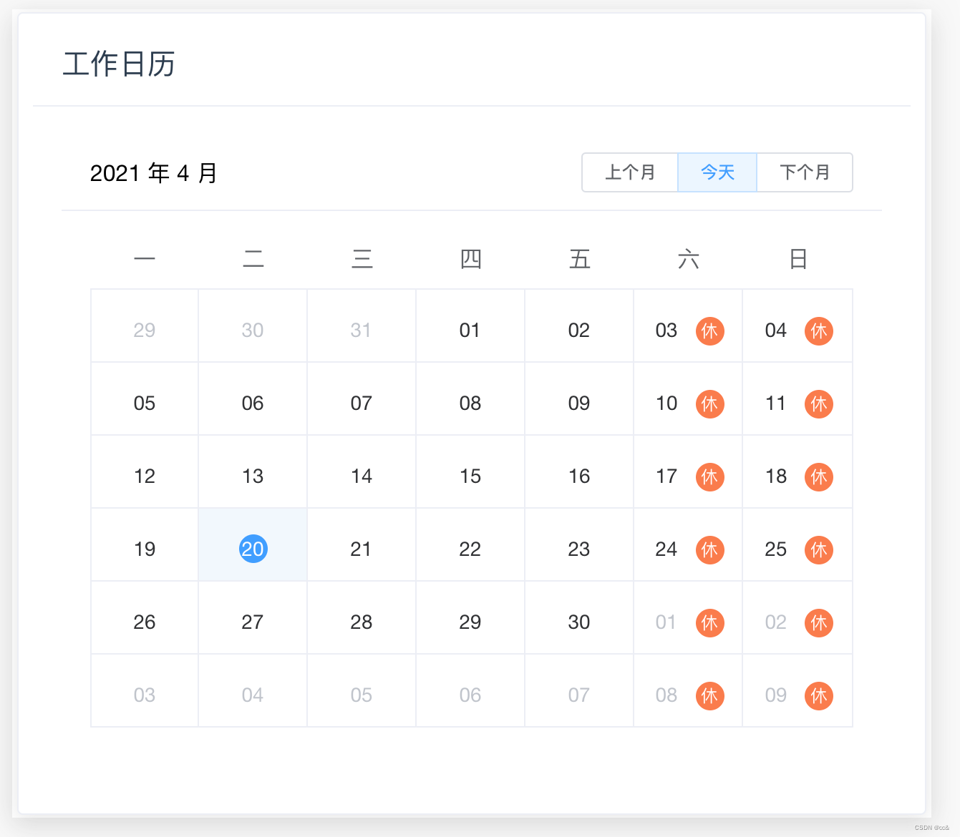
Task: Select April 15 in the calendar
Action: tap(470, 476)
